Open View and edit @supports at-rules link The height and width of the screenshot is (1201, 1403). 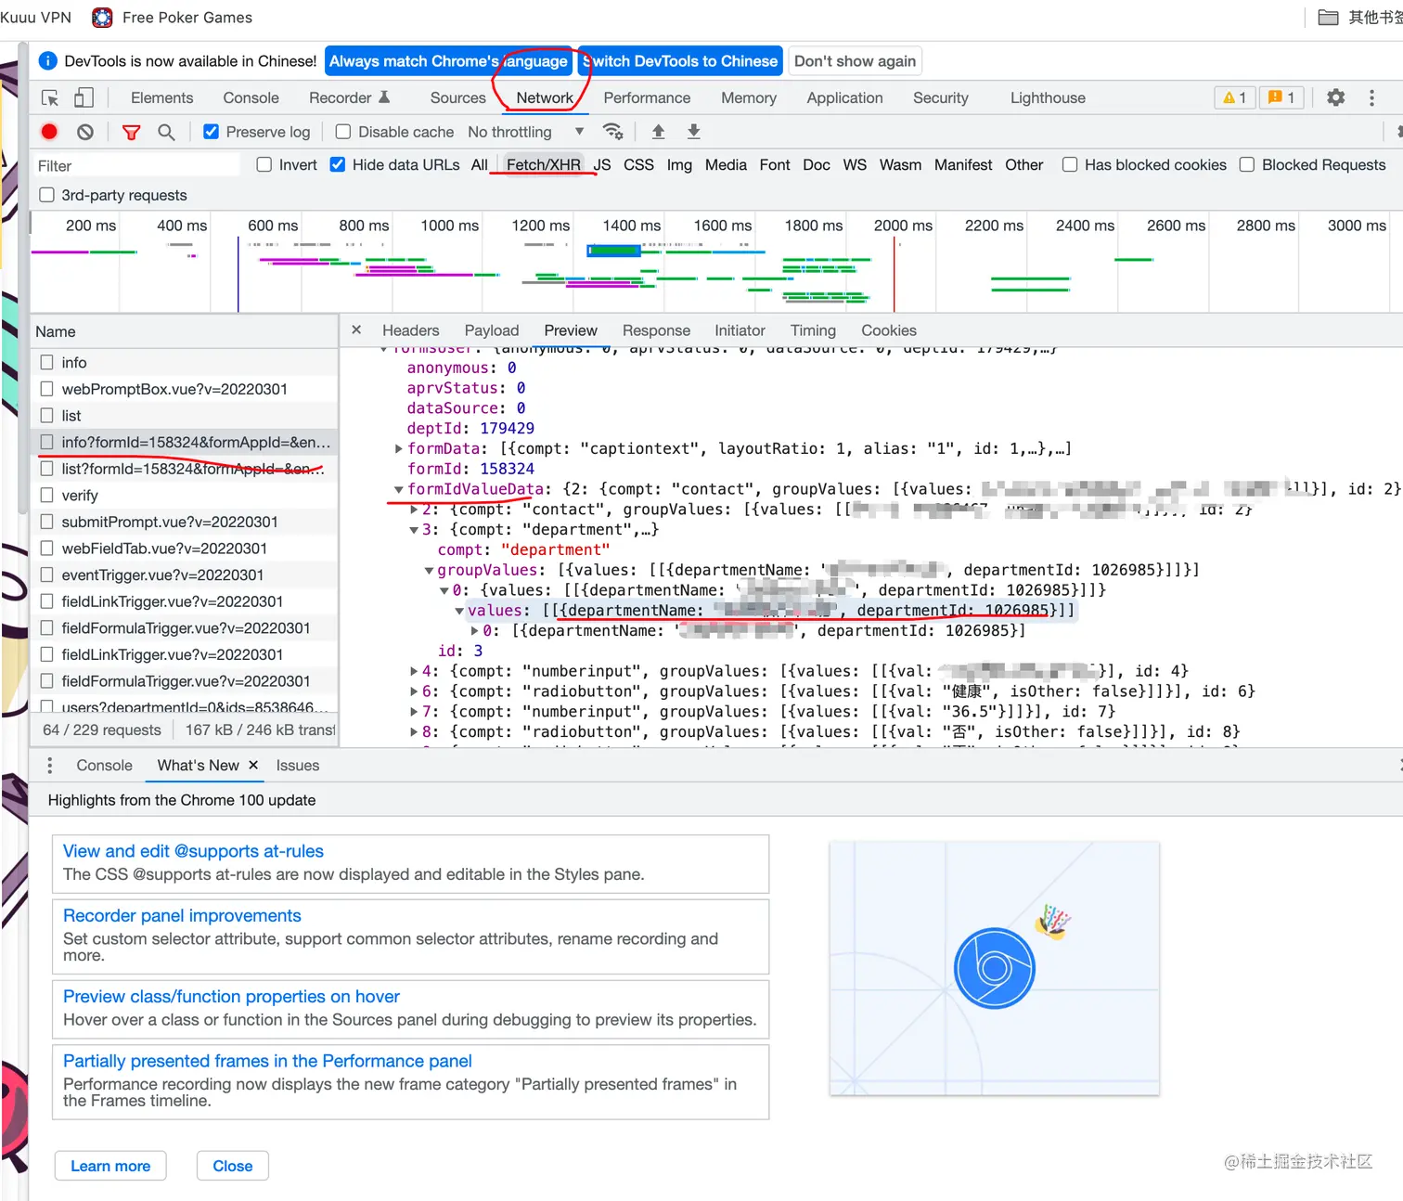pyautogui.click(x=193, y=851)
